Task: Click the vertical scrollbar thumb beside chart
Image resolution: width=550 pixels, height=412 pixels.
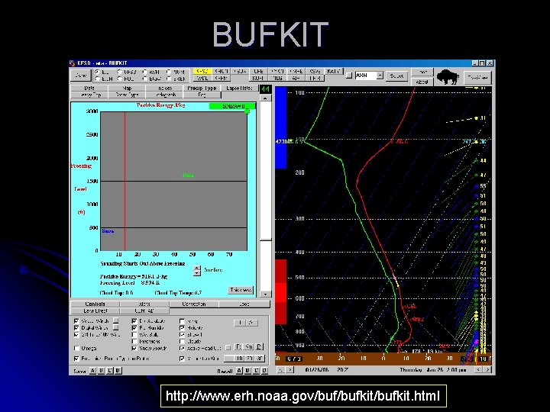Action: coord(266,240)
